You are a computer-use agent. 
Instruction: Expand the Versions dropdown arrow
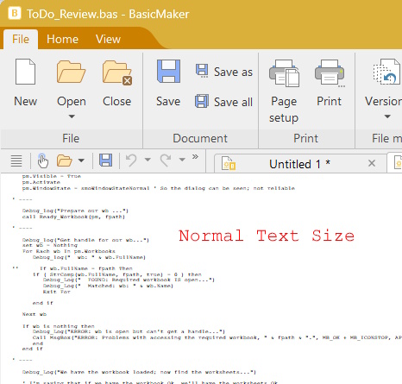tap(387, 116)
